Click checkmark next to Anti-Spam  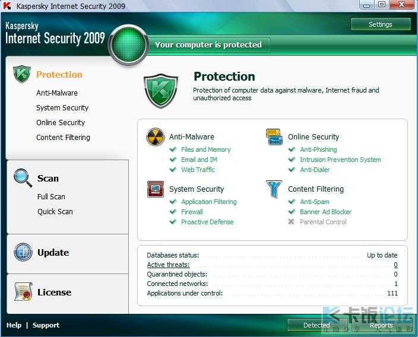[292, 201]
